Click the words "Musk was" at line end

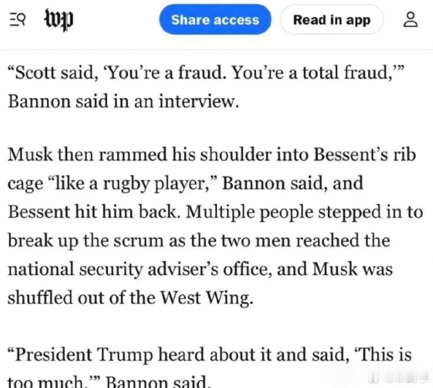[x=353, y=269]
